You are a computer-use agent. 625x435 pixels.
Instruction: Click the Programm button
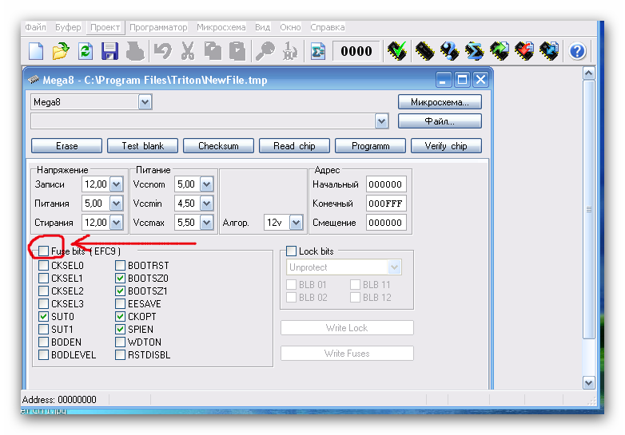pyautogui.click(x=370, y=146)
